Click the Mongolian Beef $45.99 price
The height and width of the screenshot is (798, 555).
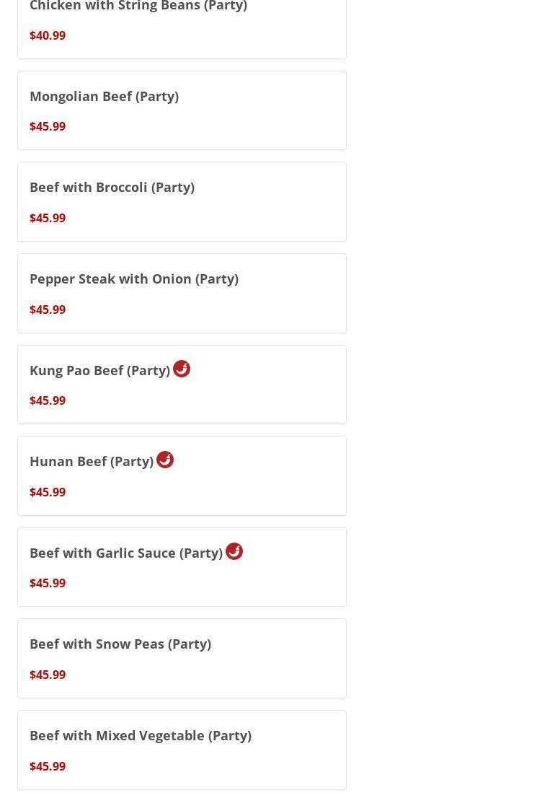pyautogui.click(x=48, y=126)
